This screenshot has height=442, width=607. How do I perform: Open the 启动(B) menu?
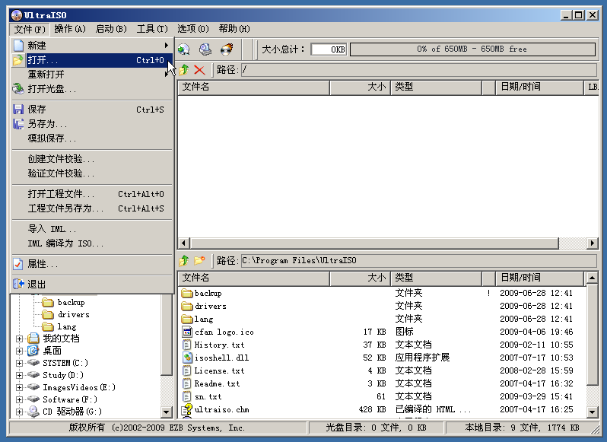coord(111,29)
